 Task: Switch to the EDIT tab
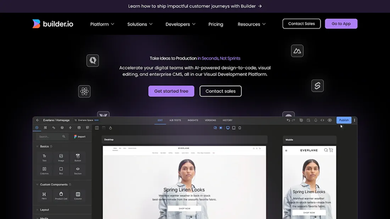[160, 120]
